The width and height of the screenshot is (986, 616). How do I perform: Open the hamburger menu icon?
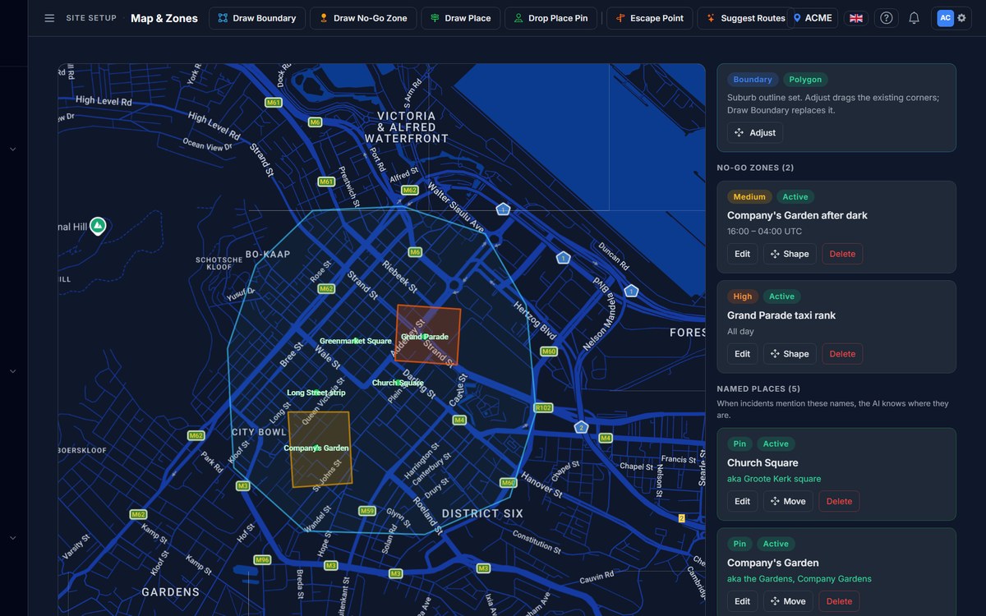(49, 18)
